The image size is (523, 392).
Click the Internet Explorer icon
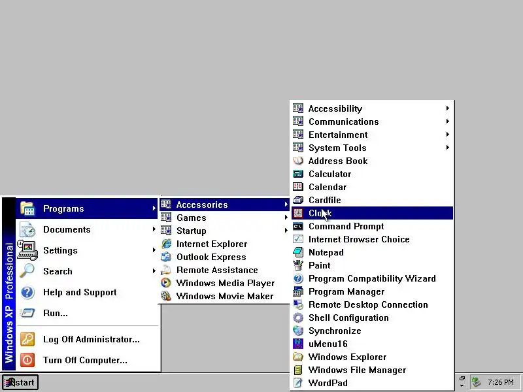point(166,244)
